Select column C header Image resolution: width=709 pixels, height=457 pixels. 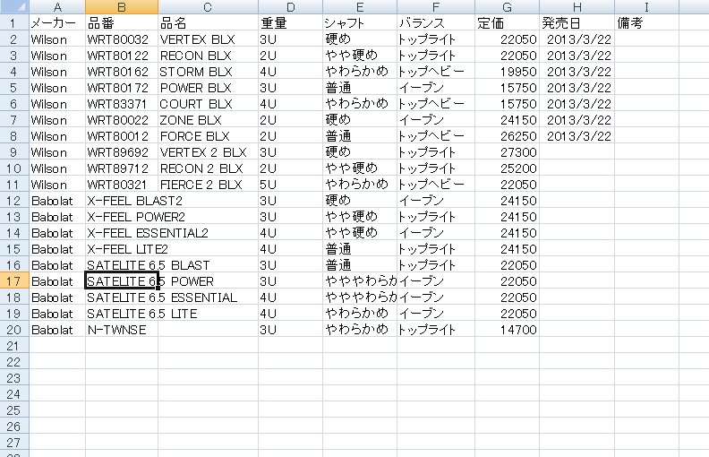point(208,7)
